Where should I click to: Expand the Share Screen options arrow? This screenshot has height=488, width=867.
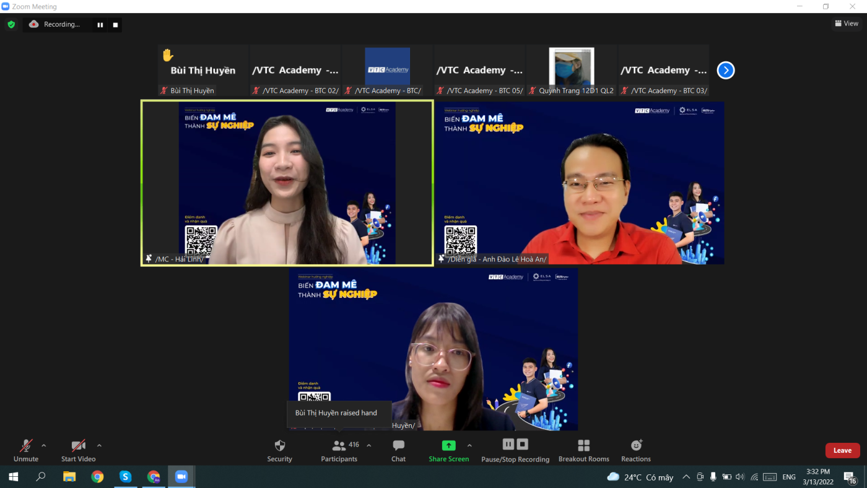[x=469, y=445]
